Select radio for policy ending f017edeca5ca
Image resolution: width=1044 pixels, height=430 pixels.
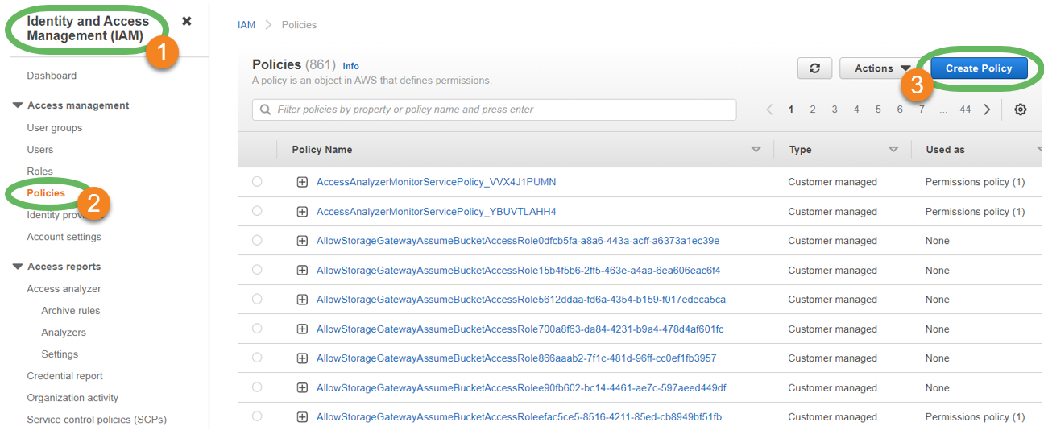coord(257,299)
